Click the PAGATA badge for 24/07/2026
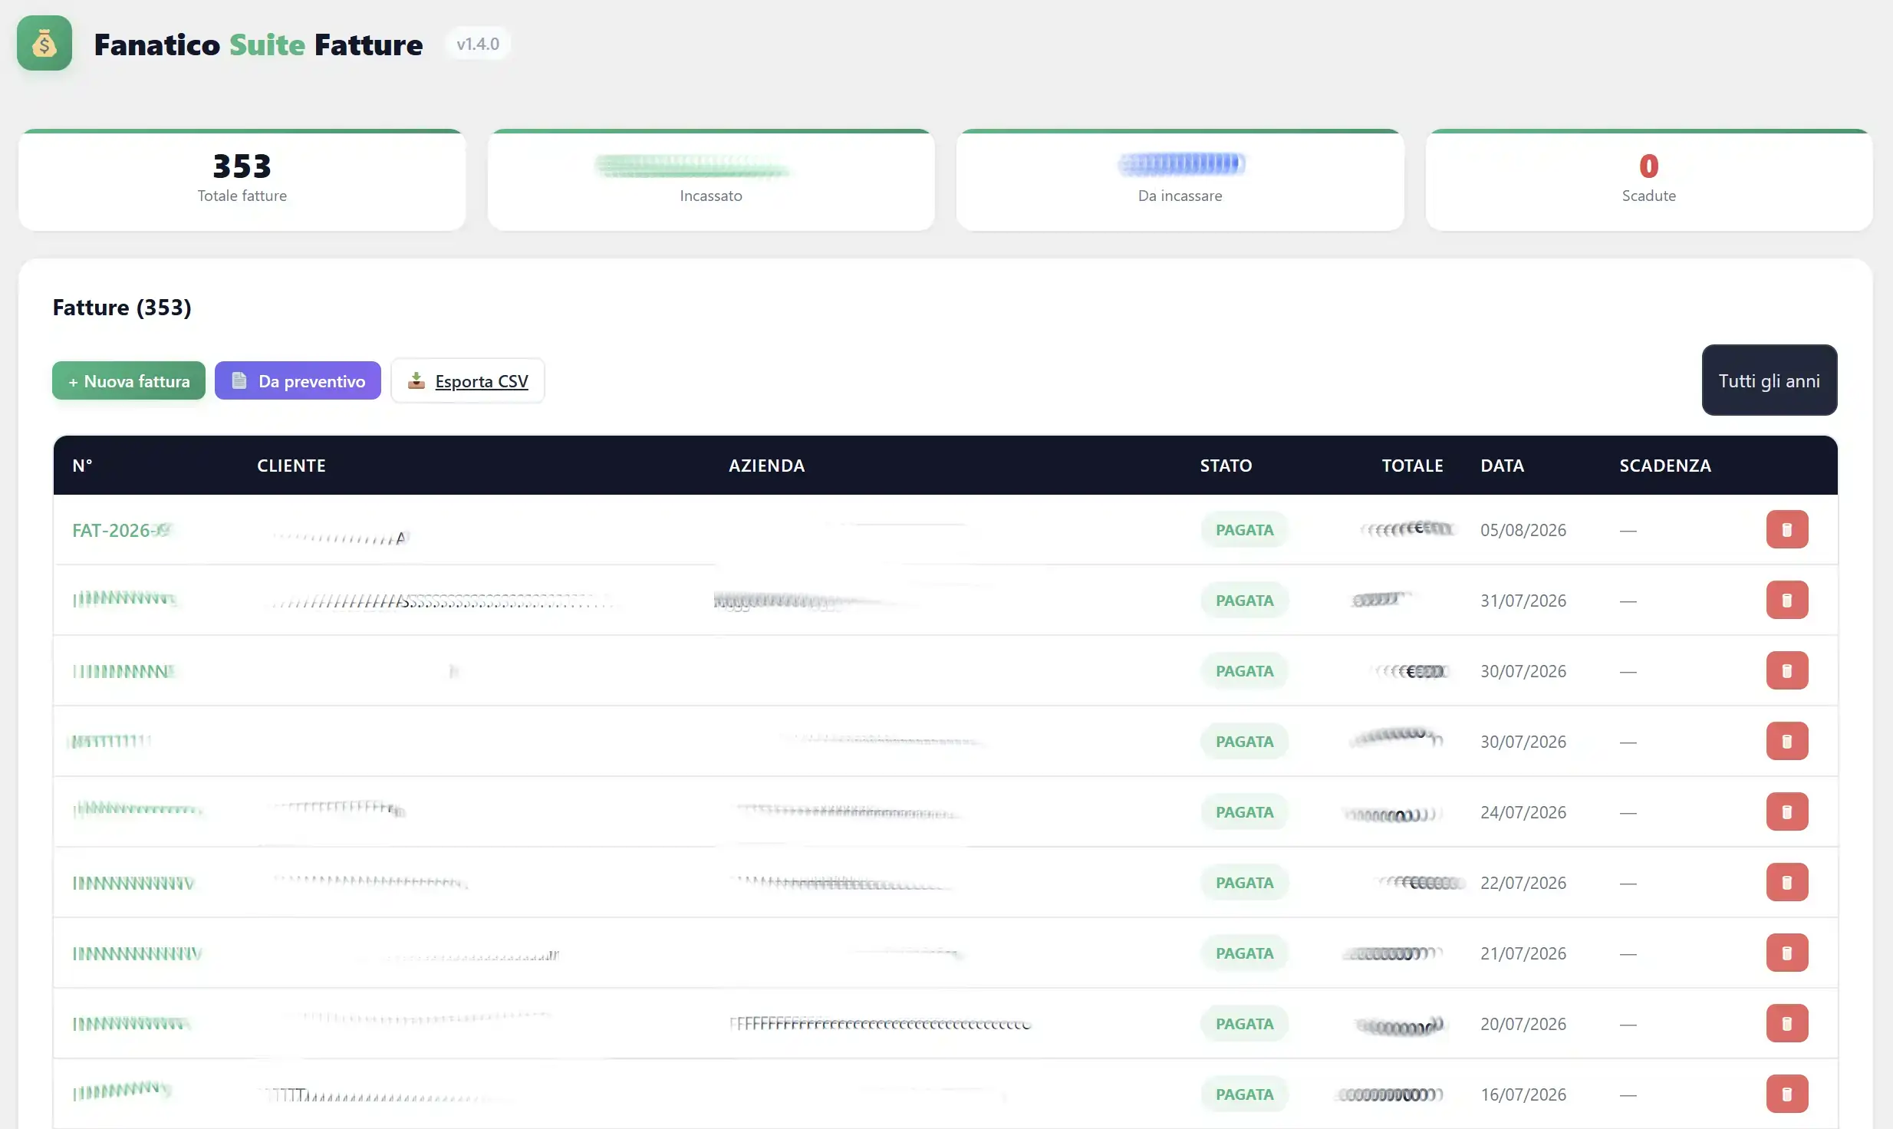 tap(1244, 812)
